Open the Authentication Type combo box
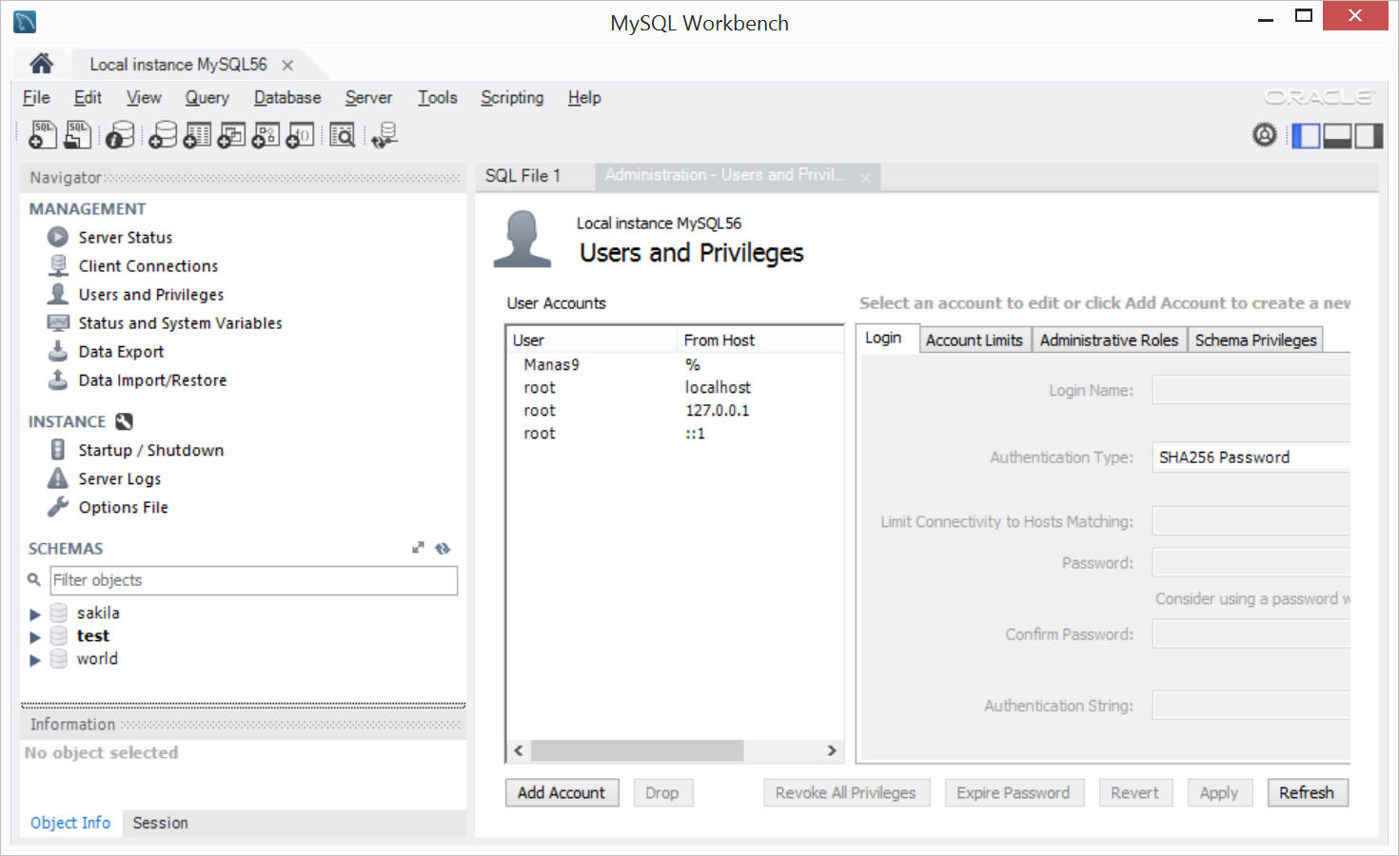The height and width of the screenshot is (856, 1399). coord(1251,457)
